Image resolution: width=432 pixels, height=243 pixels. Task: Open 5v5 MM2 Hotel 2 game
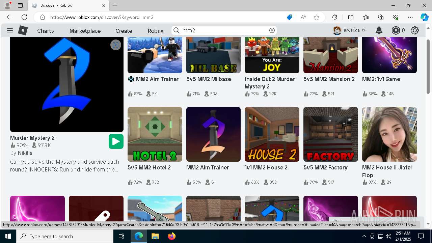click(155, 134)
